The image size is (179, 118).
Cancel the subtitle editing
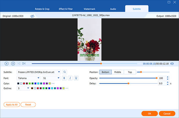tap(167, 114)
